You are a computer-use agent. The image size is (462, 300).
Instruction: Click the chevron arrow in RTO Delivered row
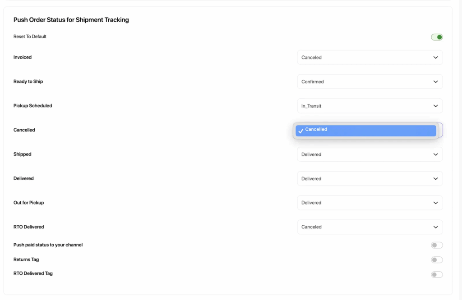pyautogui.click(x=435, y=227)
